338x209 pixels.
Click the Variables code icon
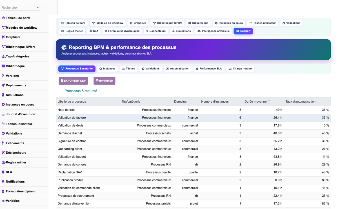pos(3,201)
